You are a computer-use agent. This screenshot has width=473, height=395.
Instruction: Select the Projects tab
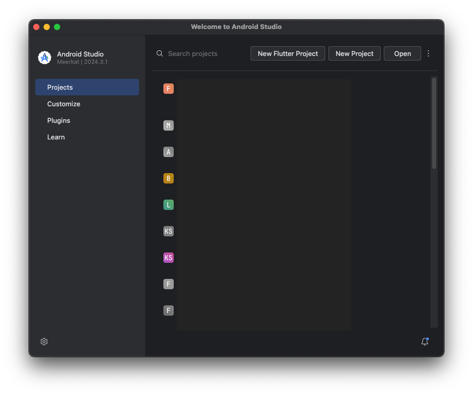(x=87, y=87)
